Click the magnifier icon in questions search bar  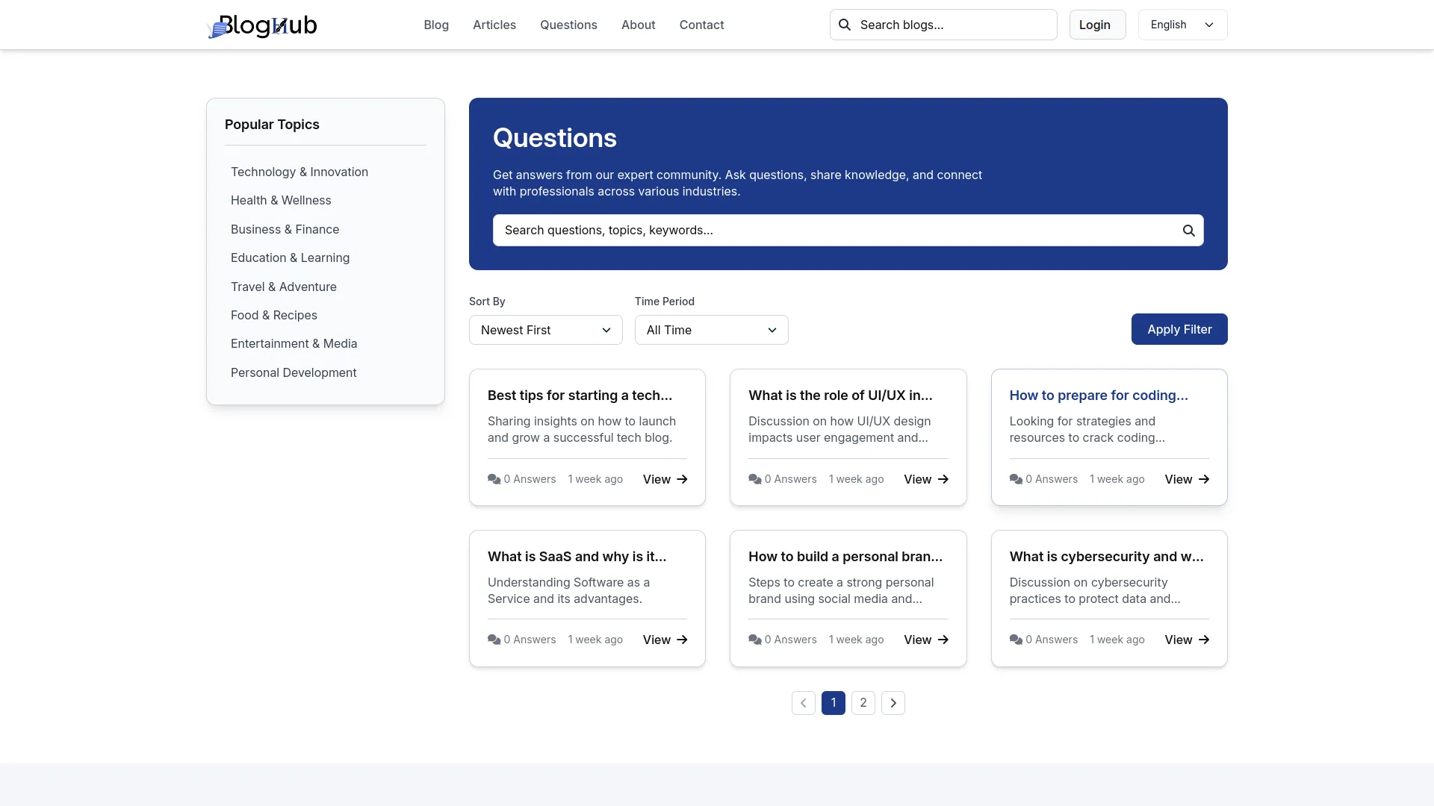[1188, 231]
